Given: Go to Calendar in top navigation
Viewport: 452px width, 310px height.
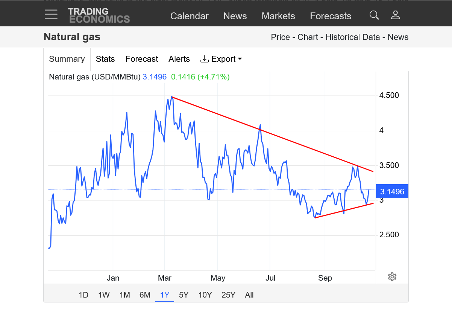Looking at the screenshot, I should (x=189, y=16).
